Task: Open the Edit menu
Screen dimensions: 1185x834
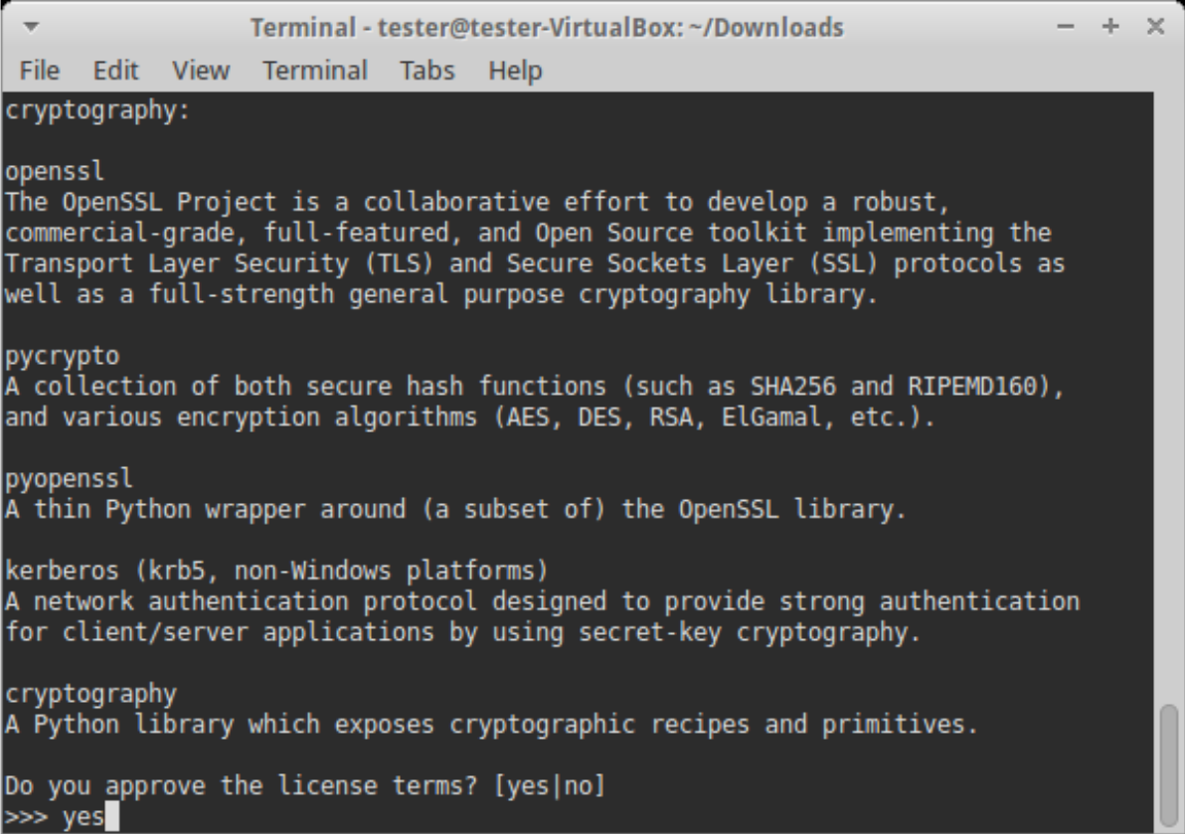Action: (114, 72)
